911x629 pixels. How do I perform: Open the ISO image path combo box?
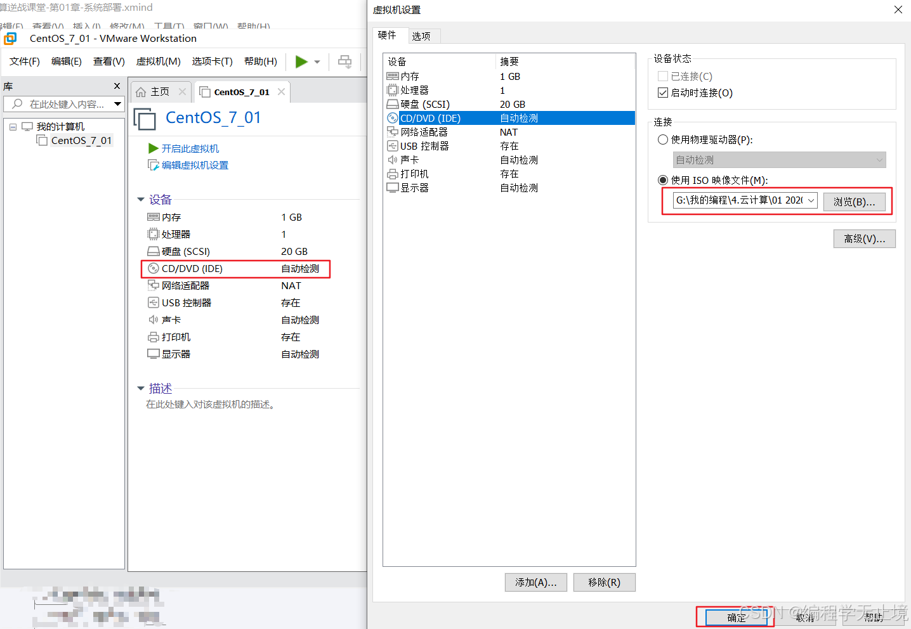pyautogui.click(x=745, y=200)
